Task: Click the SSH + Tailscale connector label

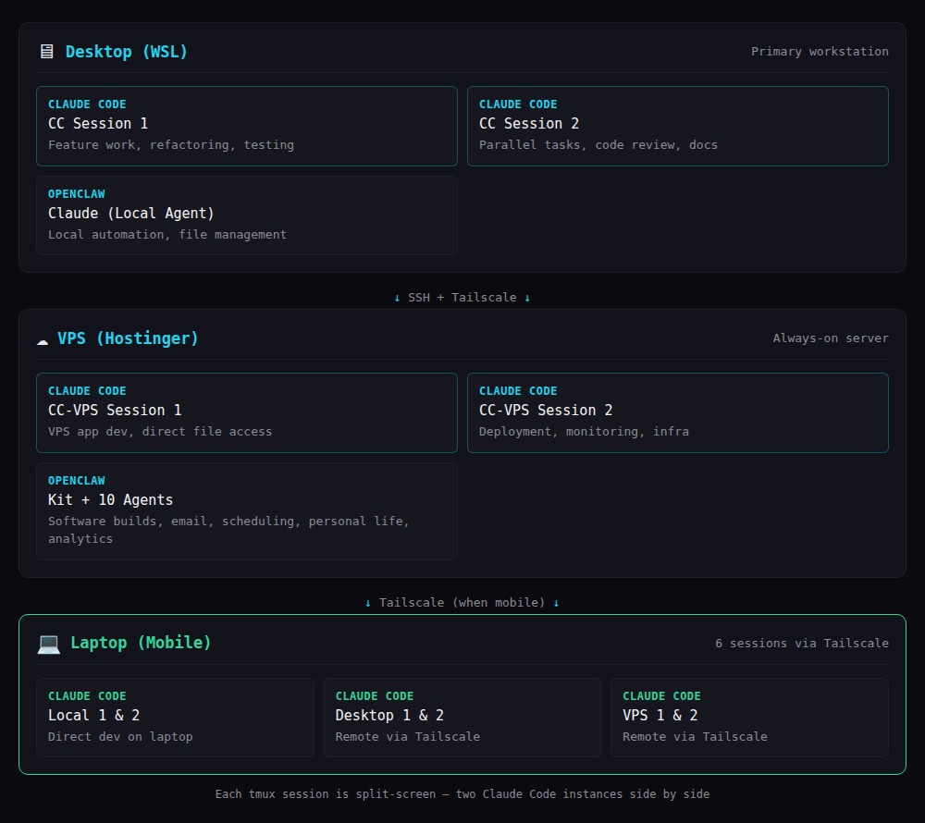Action: 462,297
